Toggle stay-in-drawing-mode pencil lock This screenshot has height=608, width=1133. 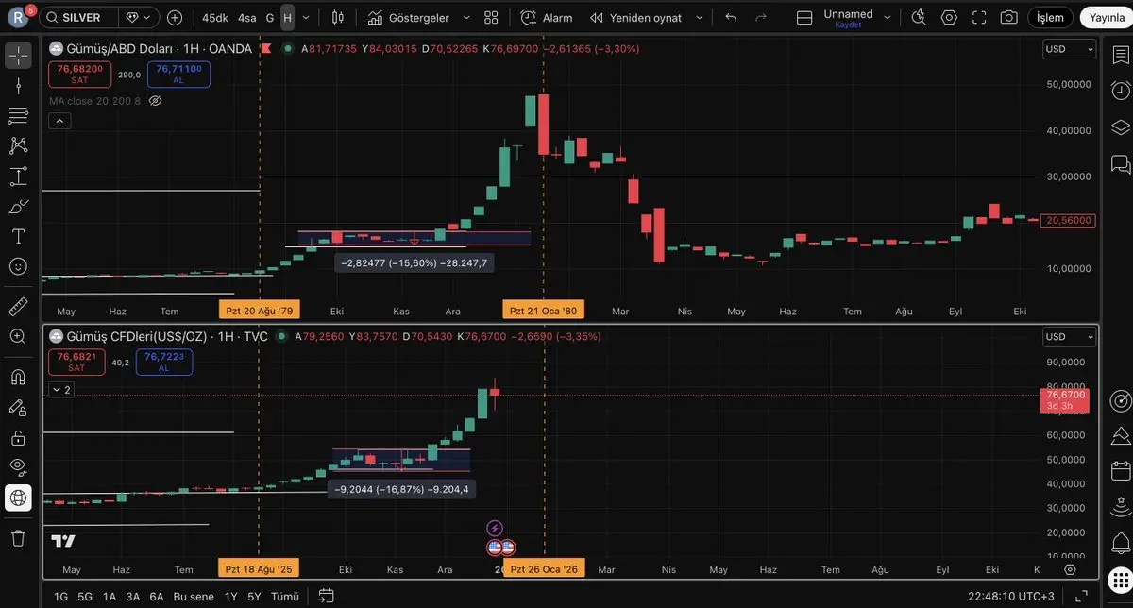coord(18,407)
